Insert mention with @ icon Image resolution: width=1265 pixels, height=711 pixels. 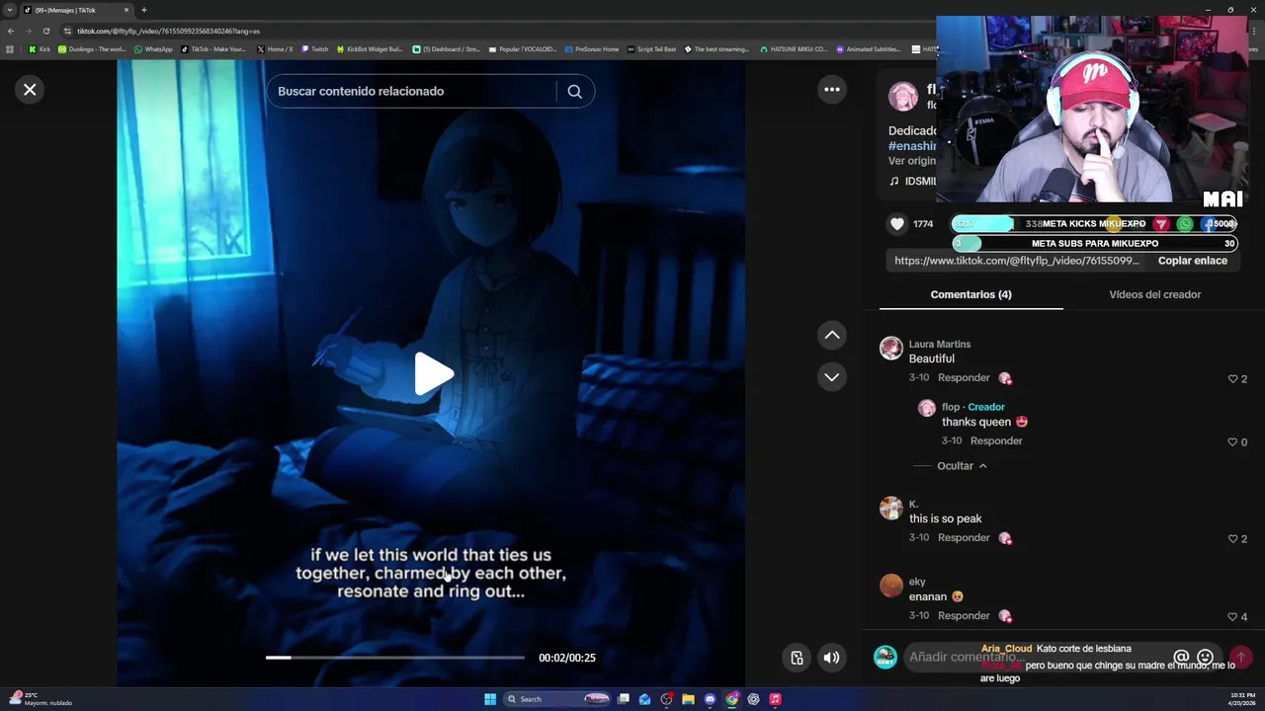[1181, 657]
